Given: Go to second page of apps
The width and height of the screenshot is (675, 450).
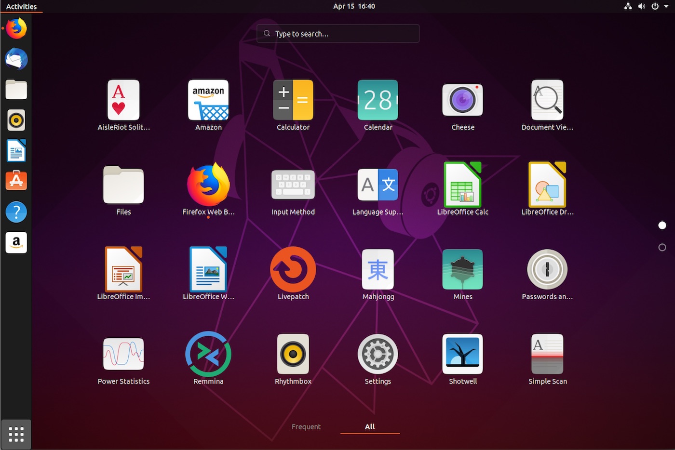Looking at the screenshot, I should [662, 248].
